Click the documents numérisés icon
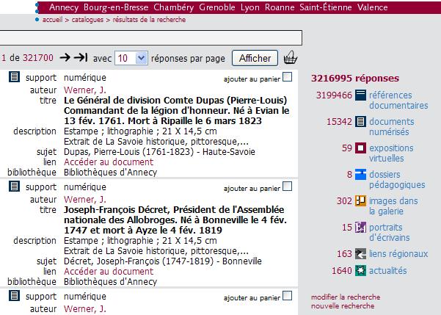The image size is (441, 315). point(360,121)
